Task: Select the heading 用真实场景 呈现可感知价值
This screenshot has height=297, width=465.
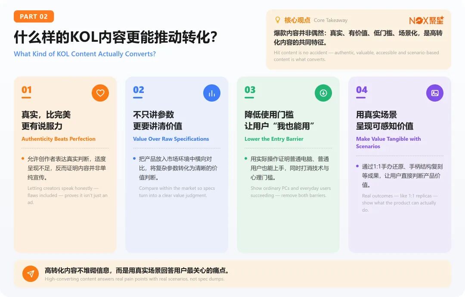Action: pos(384,121)
